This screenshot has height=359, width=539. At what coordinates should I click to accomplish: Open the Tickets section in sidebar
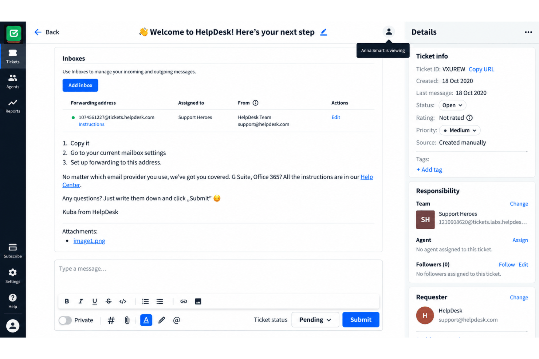point(13,56)
